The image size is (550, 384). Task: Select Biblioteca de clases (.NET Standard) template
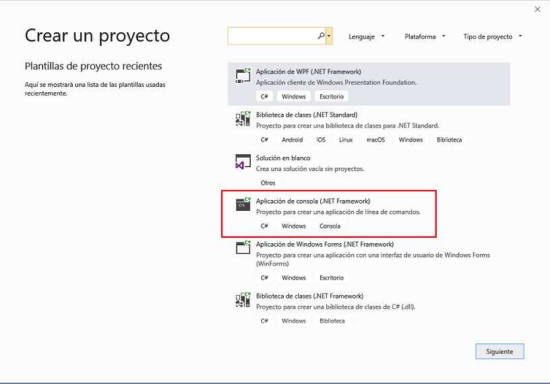369,127
